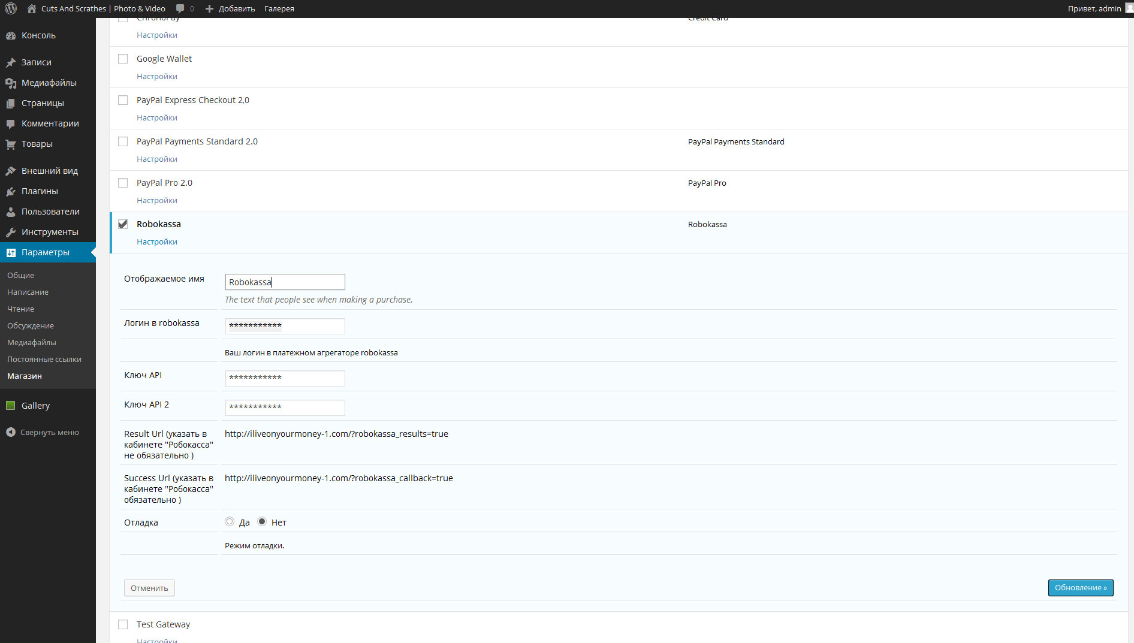Screen dimensions: 1134x643
Task: Click the Параметры settings icon
Action: (11, 252)
